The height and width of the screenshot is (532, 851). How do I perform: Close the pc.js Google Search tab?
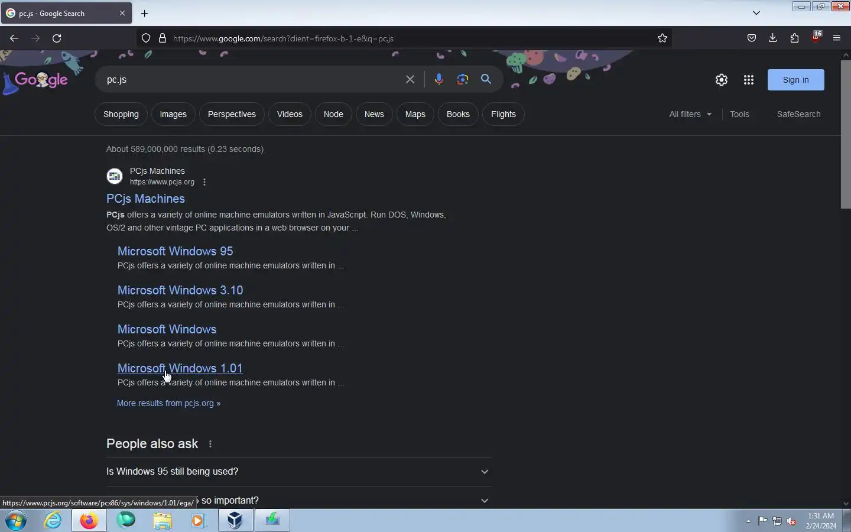coord(122,13)
